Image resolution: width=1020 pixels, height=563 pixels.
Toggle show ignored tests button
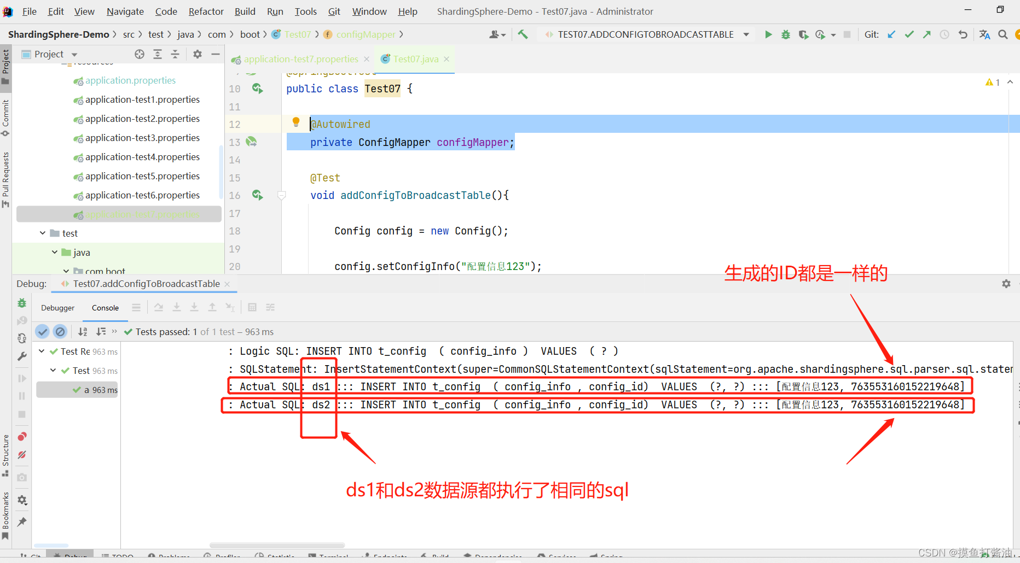[x=60, y=331]
